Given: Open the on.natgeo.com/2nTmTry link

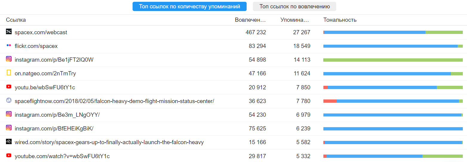Looking at the screenshot, I should (x=45, y=74).
